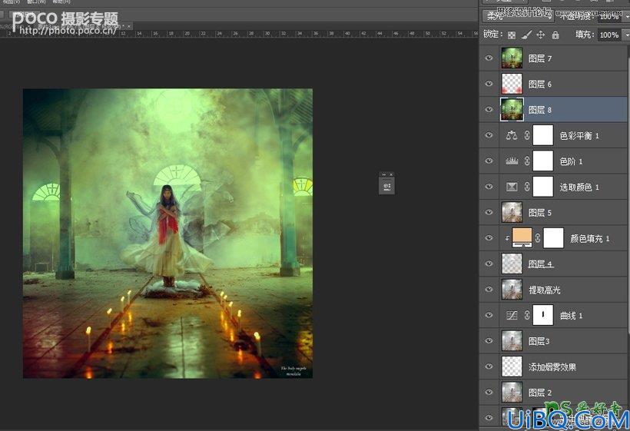Toggle the eye icon for 颜色填充 1
Image resolution: width=630 pixels, height=431 pixels.
coord(489,238)
